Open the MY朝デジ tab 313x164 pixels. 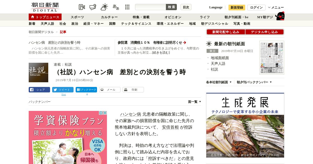coord(265,17)
